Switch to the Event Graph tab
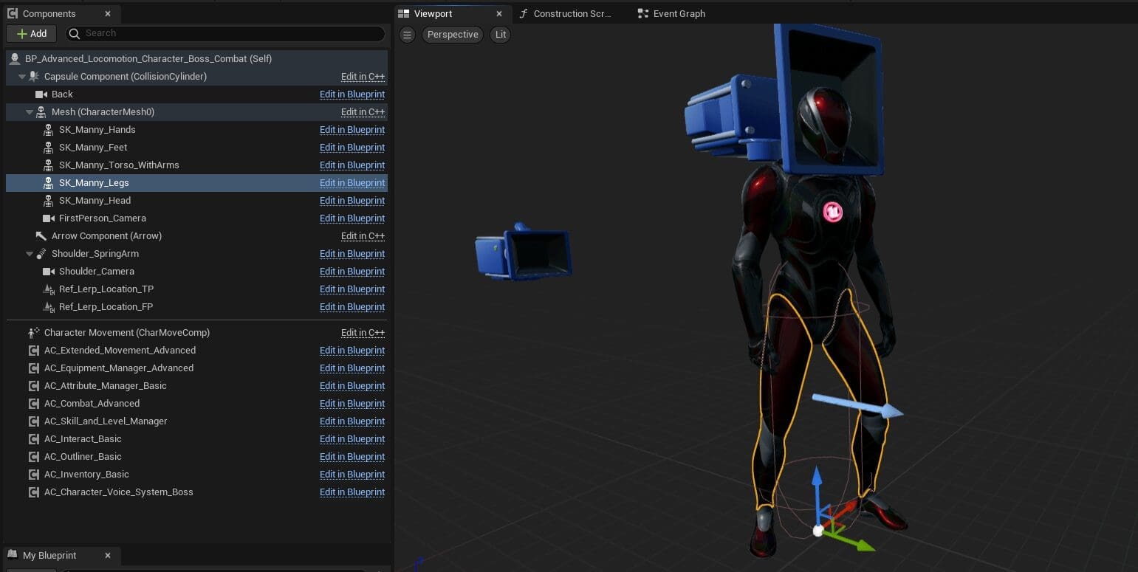 click(678, 13)
